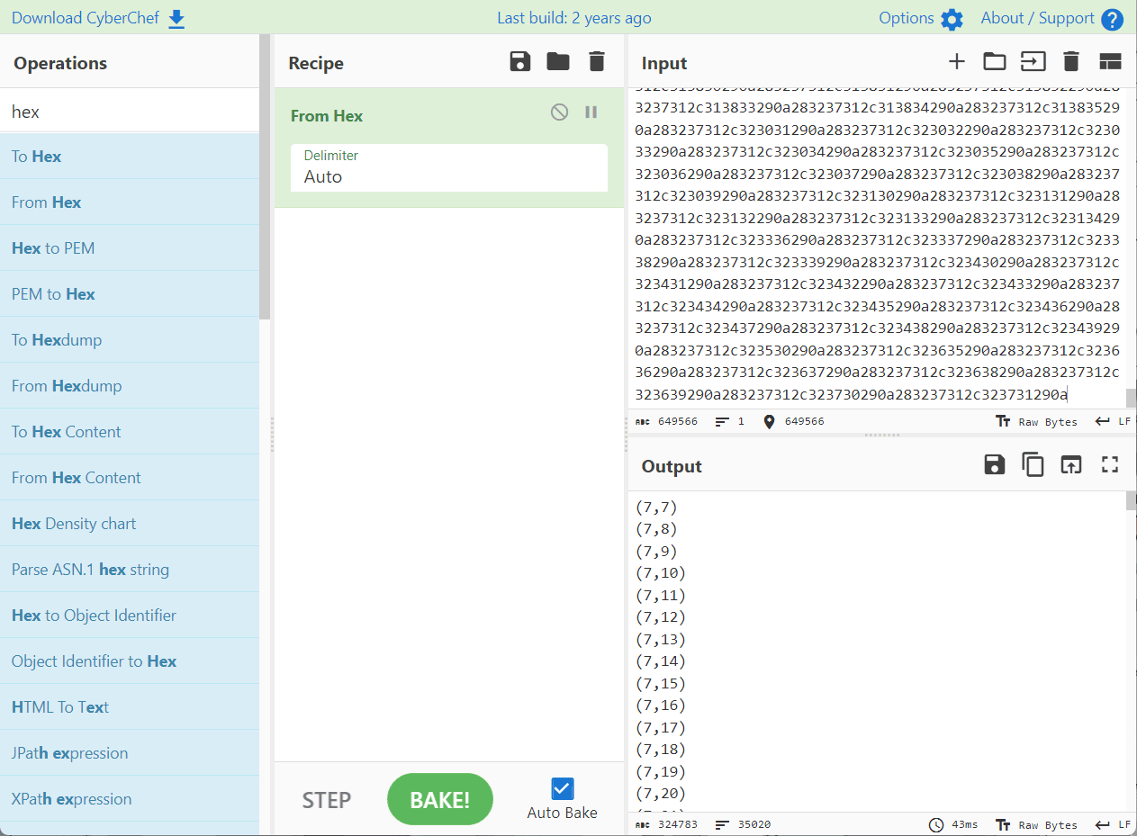Change input Raw Bytes encoding

pyautogui.click(x=1037, y=421)
